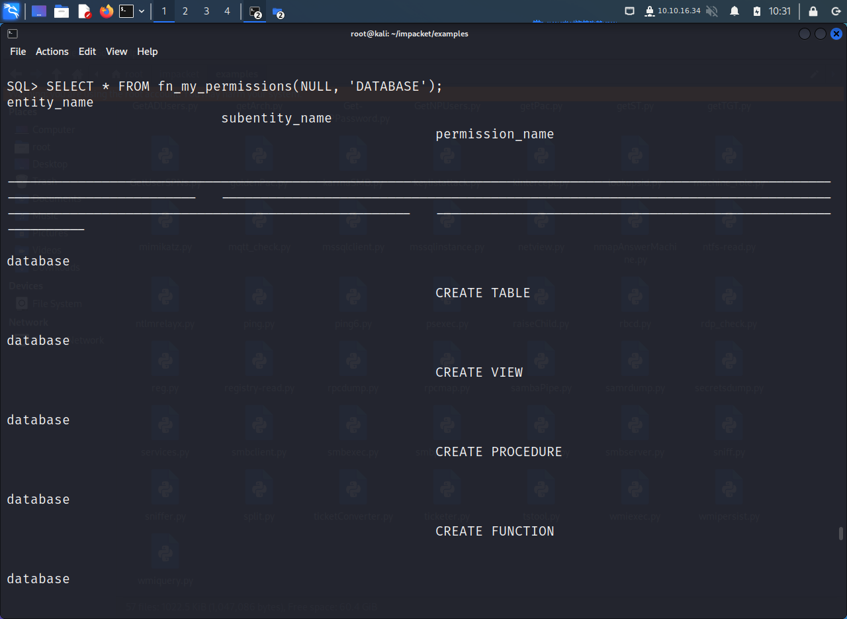Click the CREATE VIEW permission value

479,373
